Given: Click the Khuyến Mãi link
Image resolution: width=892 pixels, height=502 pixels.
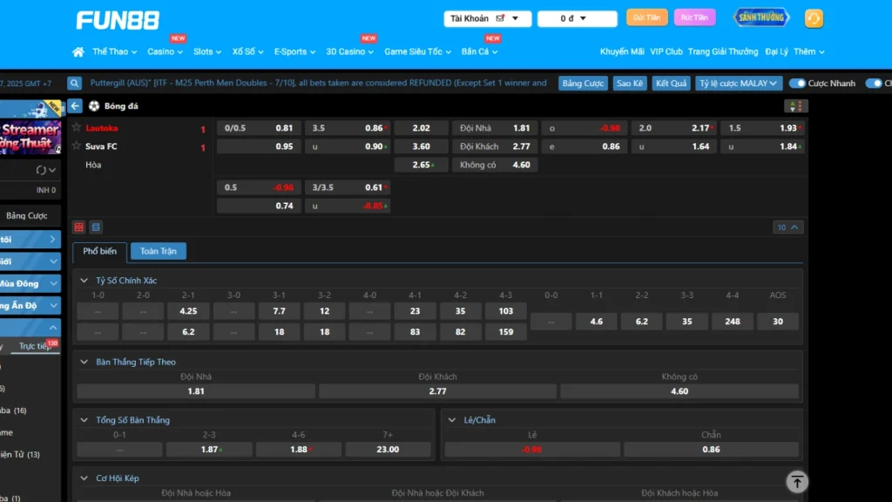Looking at the screenshot, I should (x=621, y=52).
